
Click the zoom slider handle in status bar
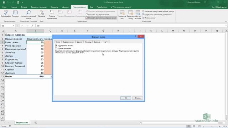212,126
